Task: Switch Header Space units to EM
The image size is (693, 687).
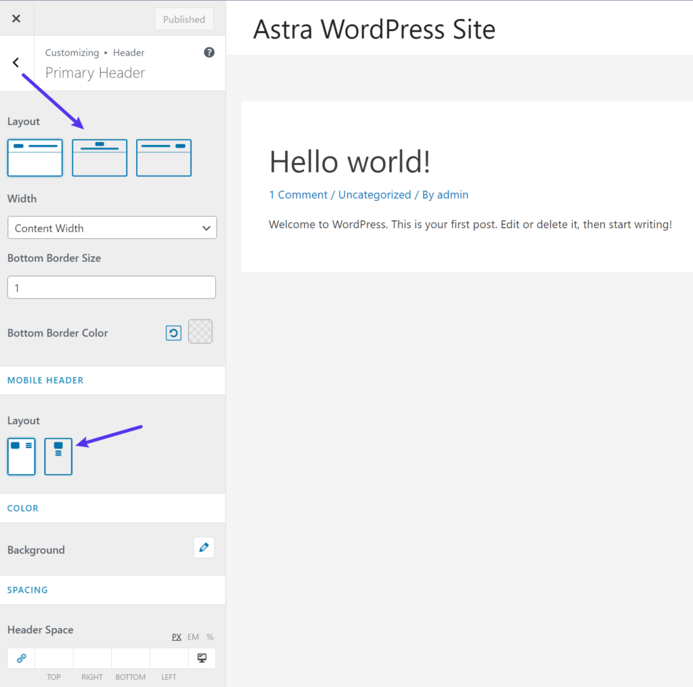Action: pyautogui.click(x=193, y=636)
